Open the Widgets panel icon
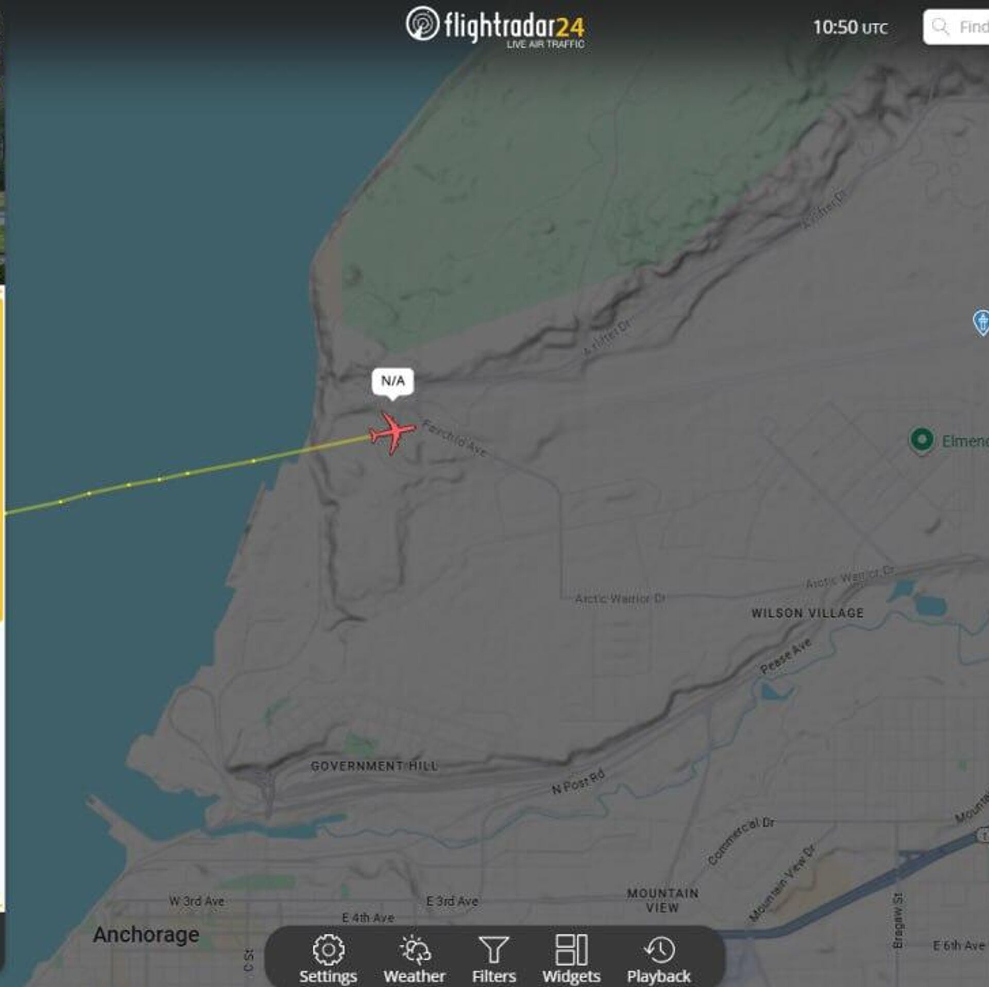The height and width of the screenshot is (987, 989). (571, 949)
